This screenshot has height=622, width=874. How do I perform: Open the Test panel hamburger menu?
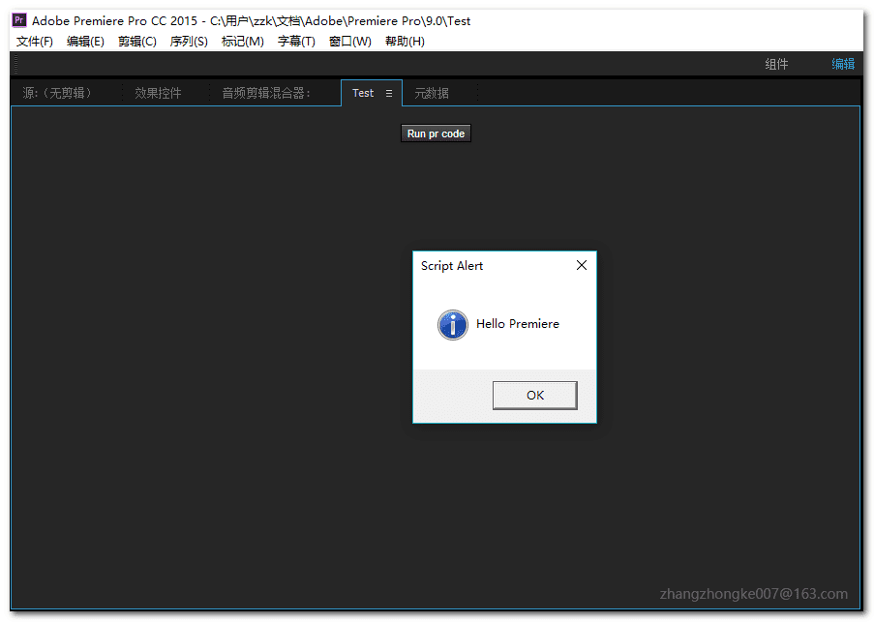pyautogui.click(x=389, y=94)
